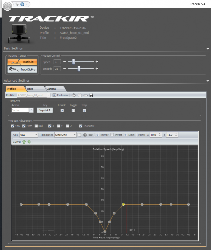The image size is (211, 250).
Task: Decrease Speed with the minus icon
Action: click(64, 62)
